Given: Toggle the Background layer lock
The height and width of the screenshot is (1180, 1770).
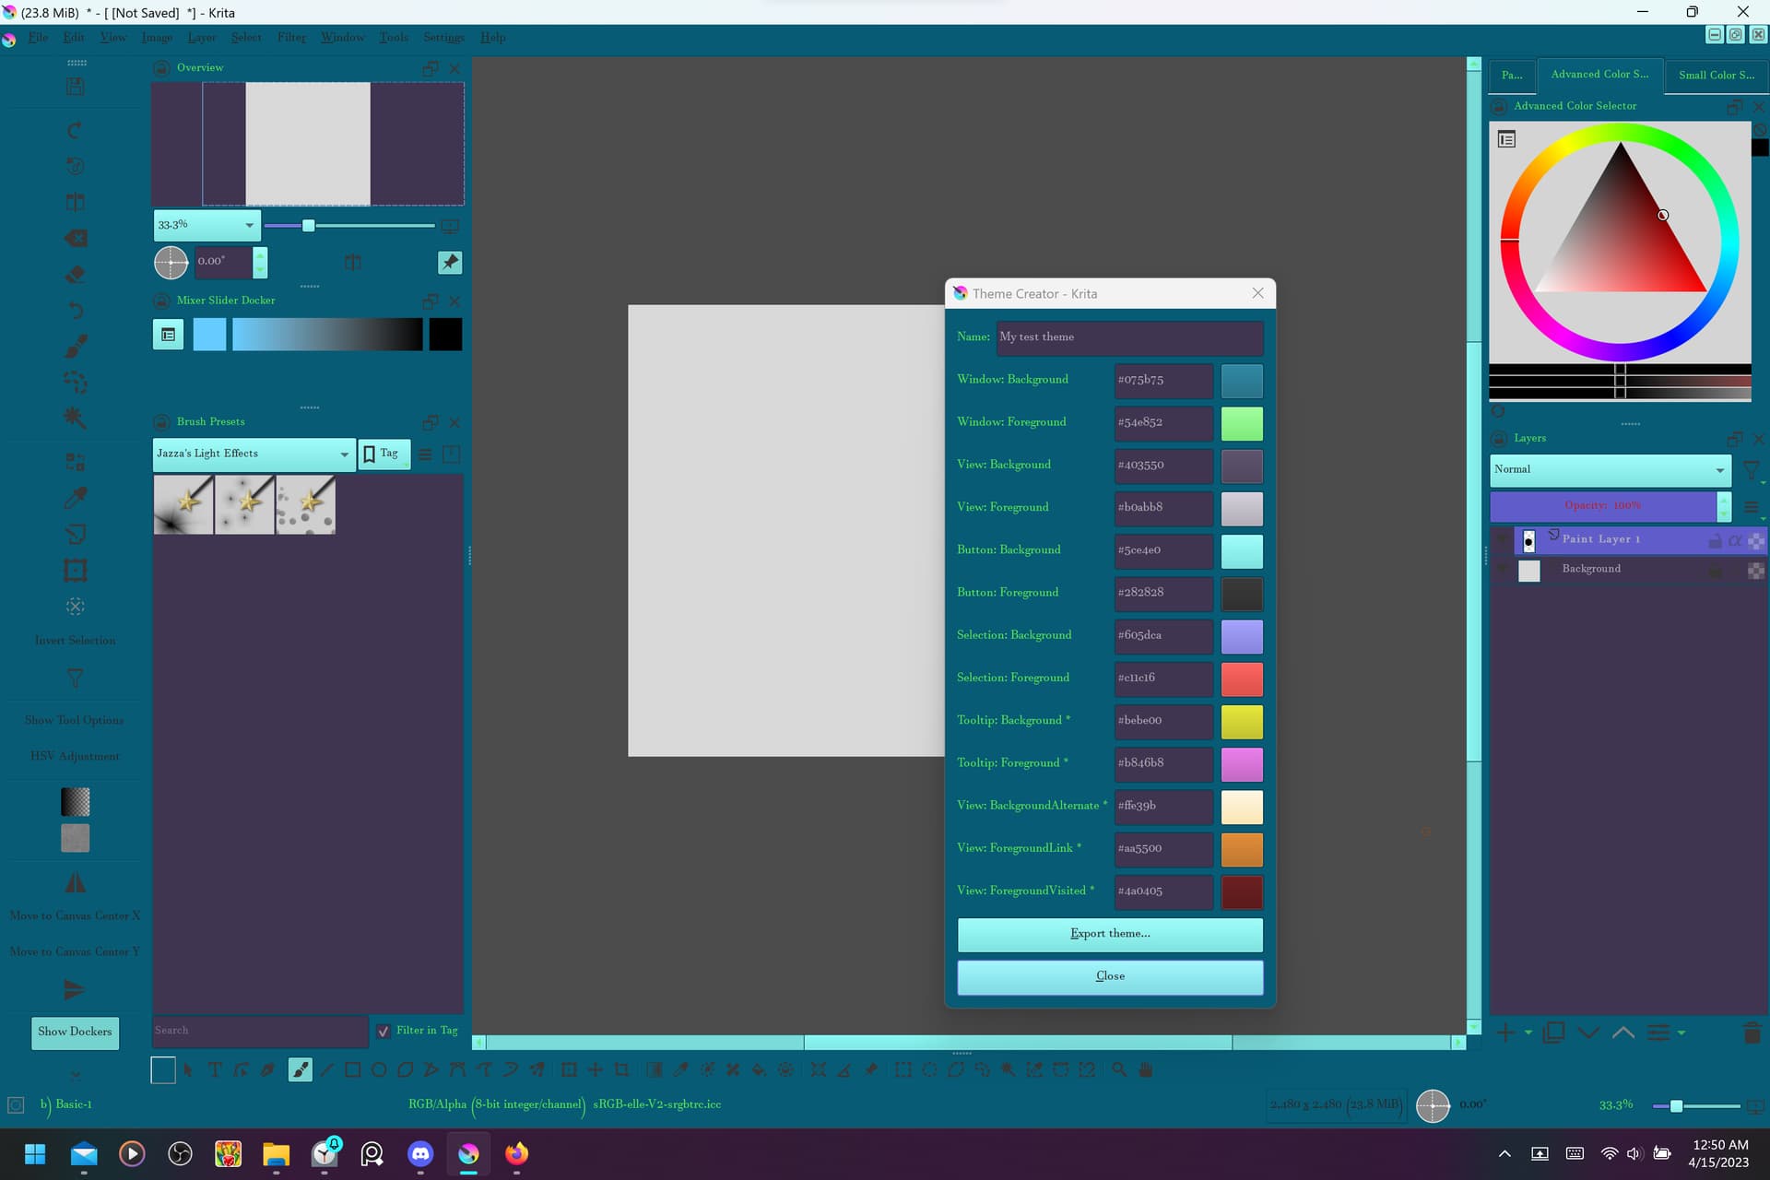Looking at the screenshot, I should pos(1715,571).
